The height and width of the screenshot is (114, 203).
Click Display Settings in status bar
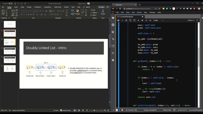coord(66,111)
